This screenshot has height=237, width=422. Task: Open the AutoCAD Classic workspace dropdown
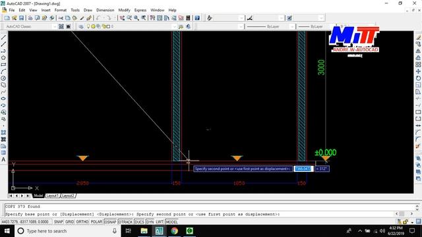(55, 26)
